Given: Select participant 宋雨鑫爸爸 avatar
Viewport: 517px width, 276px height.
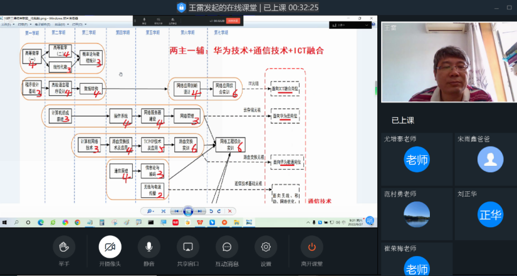Looking at the screenshot, I should [x=490, y=159].
